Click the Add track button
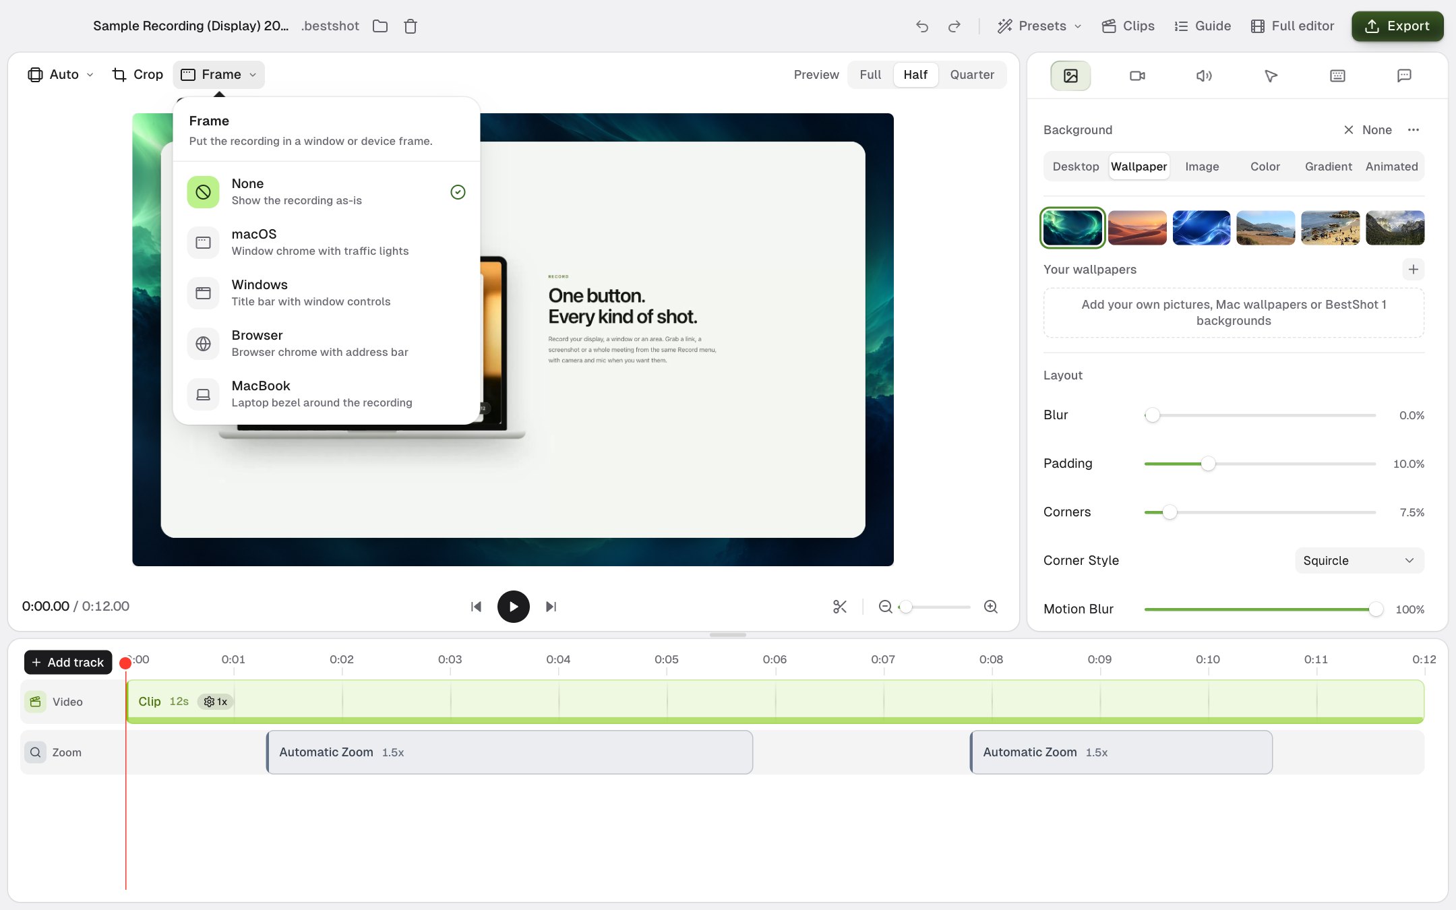This screenshot has width=1456, height=910. click(x=68, y=663)
